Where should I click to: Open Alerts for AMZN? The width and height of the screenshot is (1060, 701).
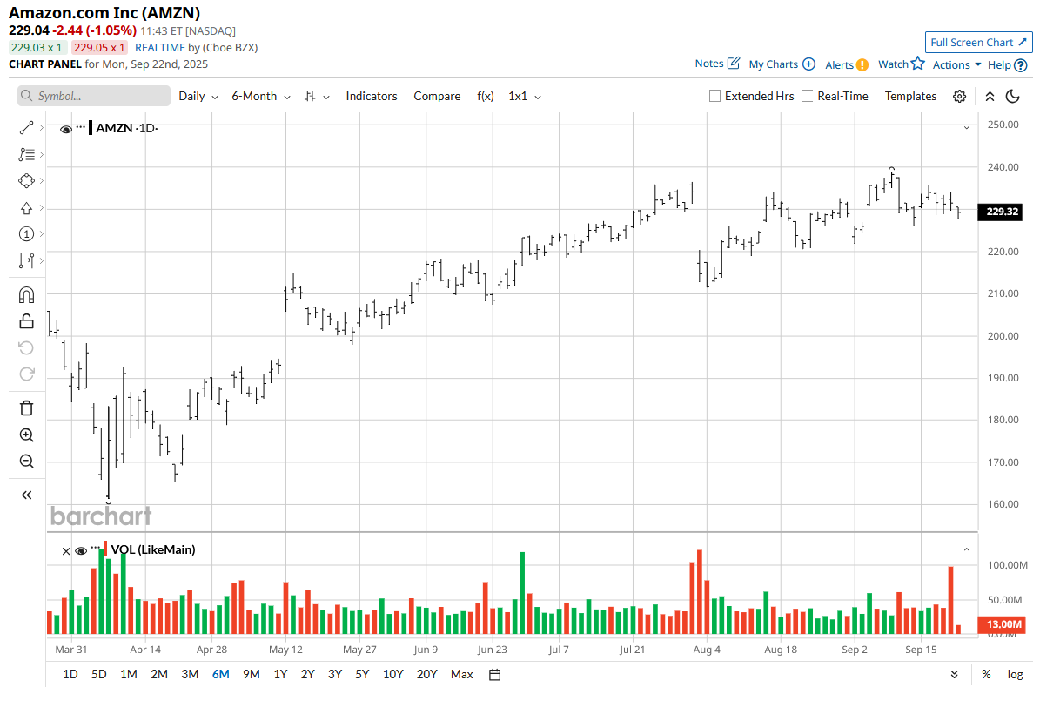[847, 64]
